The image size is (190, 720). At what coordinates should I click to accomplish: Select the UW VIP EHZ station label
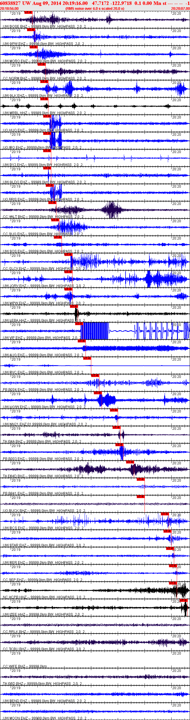pos(13,338)
